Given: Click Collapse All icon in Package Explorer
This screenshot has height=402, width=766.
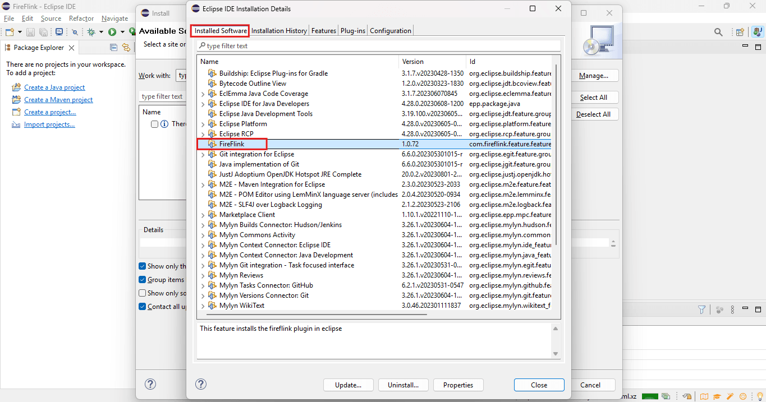Looking at the screenshot, I should (113, 48).
